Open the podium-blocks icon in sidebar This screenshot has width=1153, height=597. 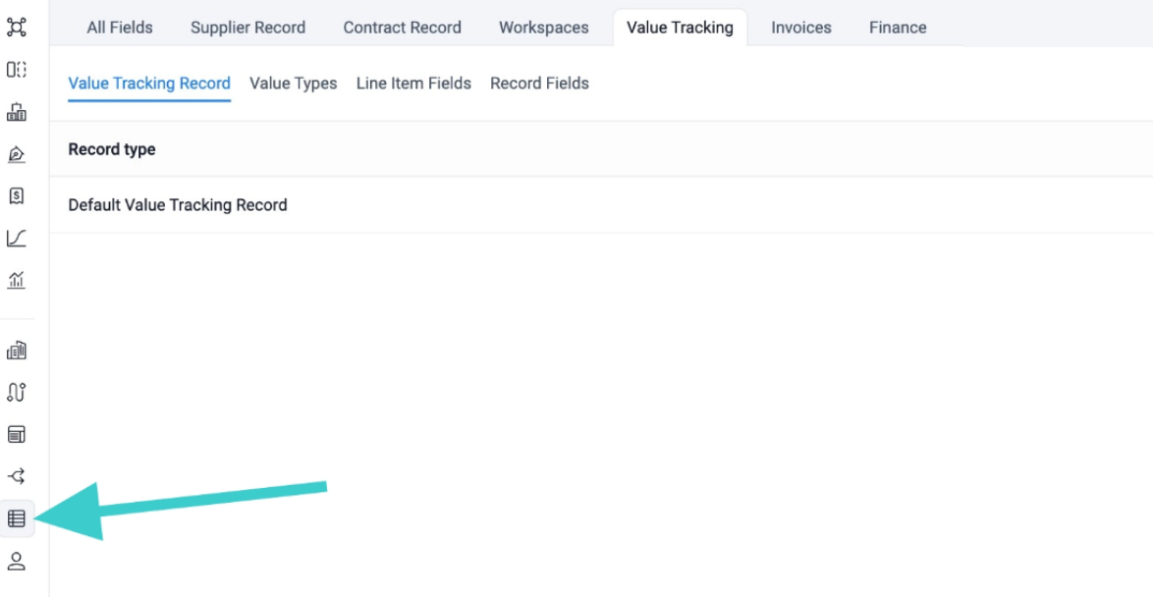(17, 112)
